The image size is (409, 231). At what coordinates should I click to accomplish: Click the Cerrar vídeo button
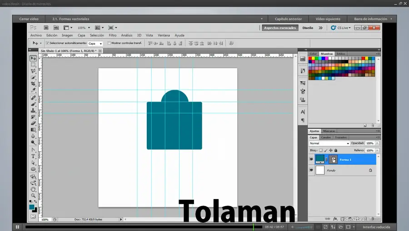(x=29, y=19)
